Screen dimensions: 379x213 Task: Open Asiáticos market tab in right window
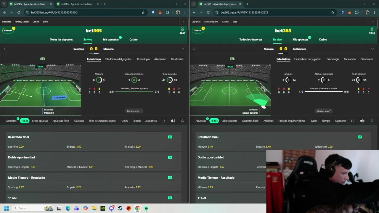[269, 121]
